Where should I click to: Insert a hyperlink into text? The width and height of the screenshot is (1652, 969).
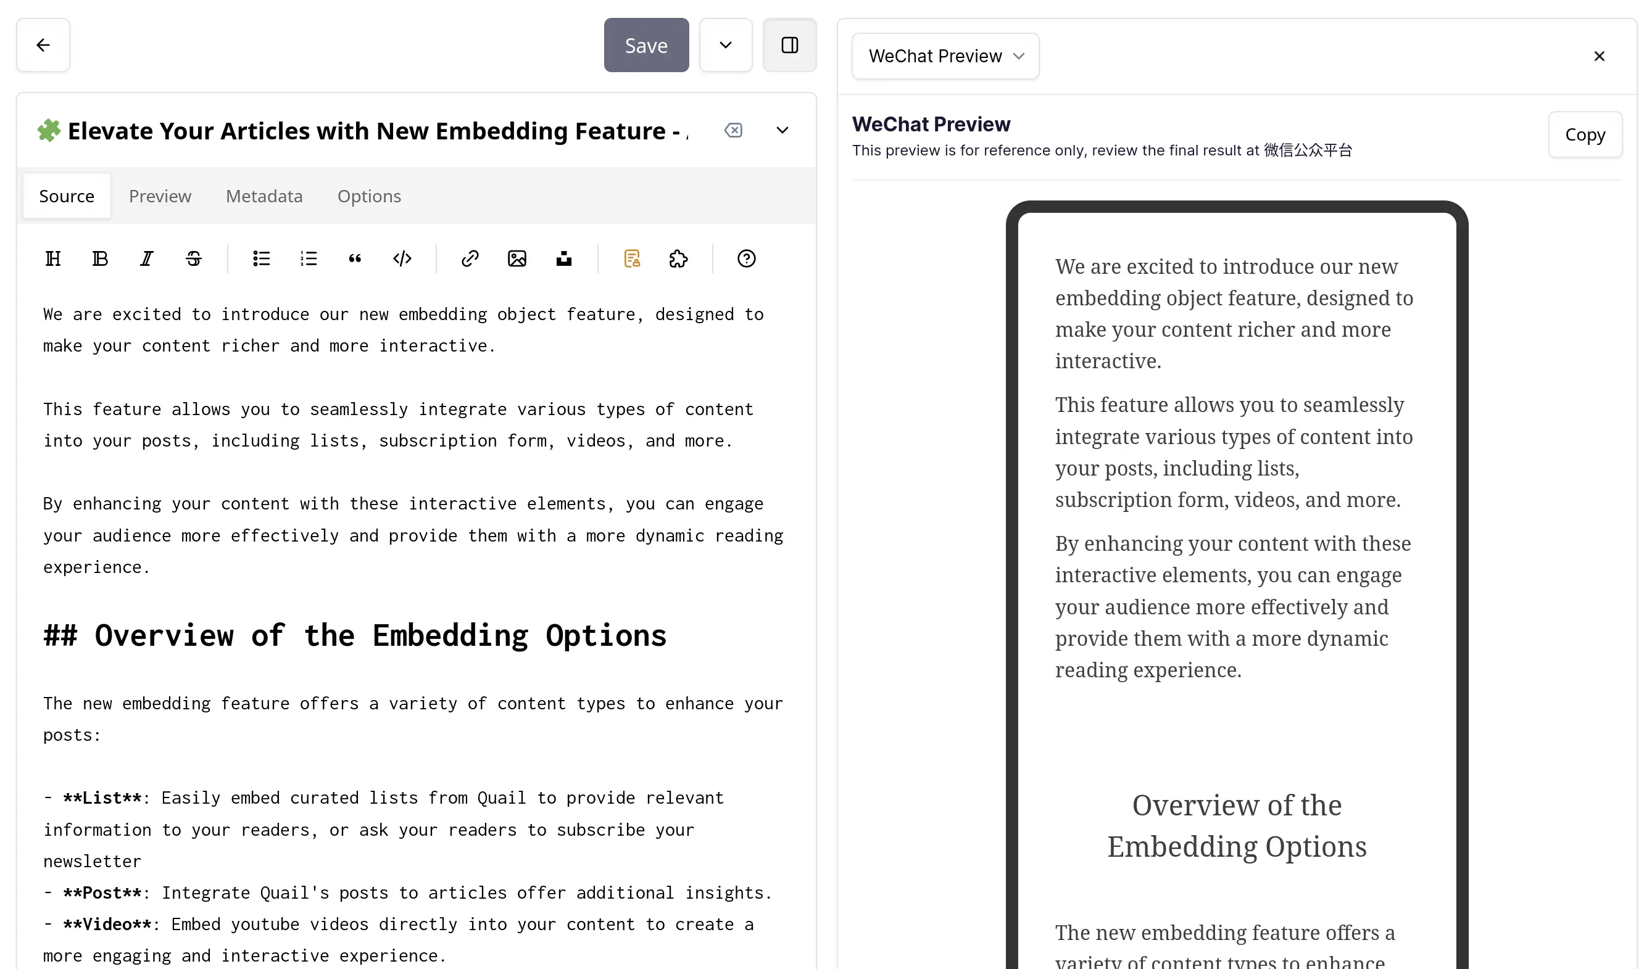(471, 257)
